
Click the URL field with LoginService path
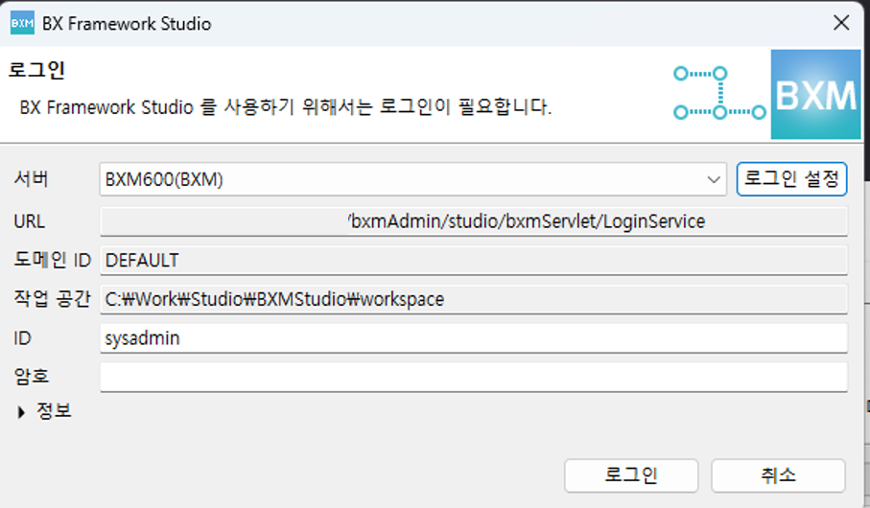point(474,221)
